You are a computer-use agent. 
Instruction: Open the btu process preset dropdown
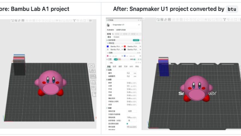(121, 63)
